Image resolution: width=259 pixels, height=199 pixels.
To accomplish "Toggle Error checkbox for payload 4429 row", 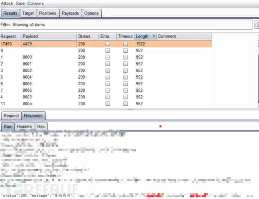I will [x=108, y=44].
